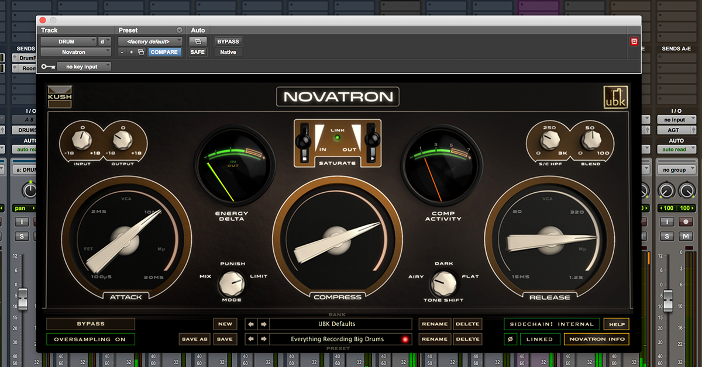This screenshot has height=367, width=702.
Task: Open the AGT output selector in the mixer
Action: click(677, 130)
